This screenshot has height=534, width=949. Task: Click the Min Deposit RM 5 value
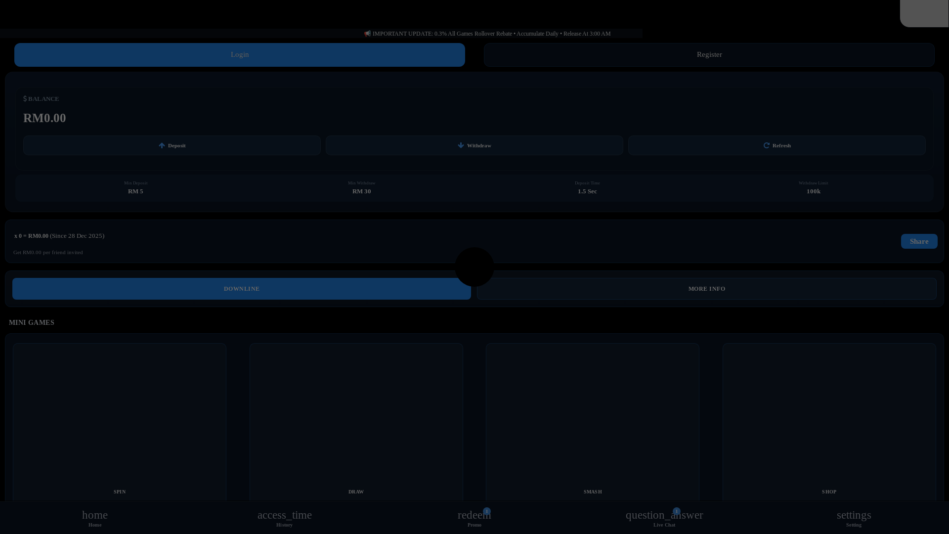pos(135,191)
